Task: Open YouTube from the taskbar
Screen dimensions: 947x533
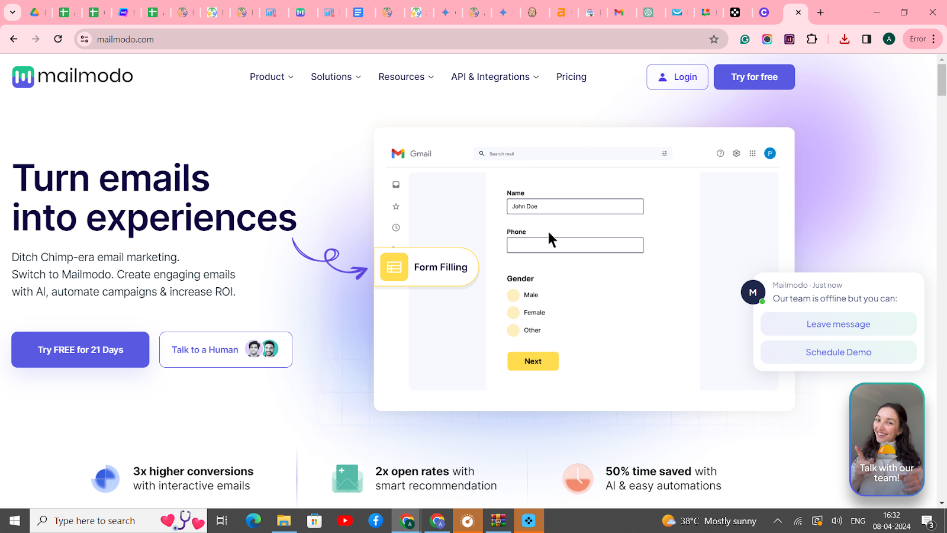Action: tap(345, 521)
